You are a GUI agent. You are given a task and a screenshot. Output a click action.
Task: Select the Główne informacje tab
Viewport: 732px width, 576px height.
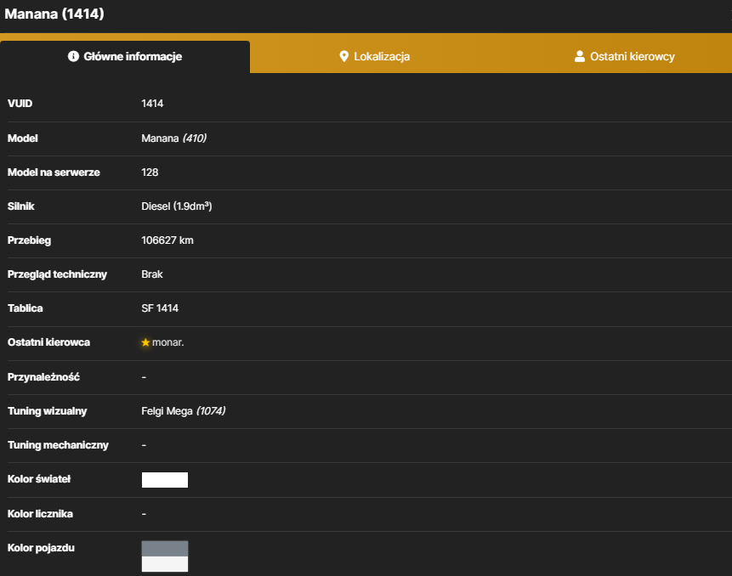125,57
